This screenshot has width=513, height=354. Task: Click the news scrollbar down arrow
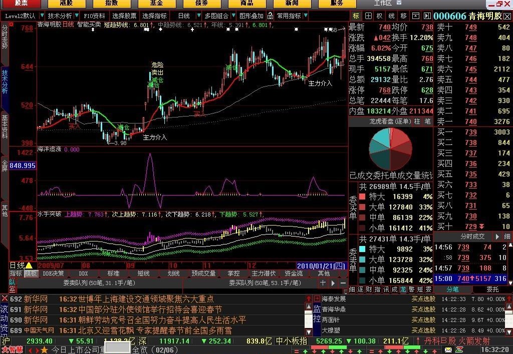[309, 332]
